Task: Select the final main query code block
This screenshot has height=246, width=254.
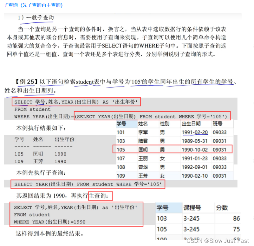Action: coord(76,215)
